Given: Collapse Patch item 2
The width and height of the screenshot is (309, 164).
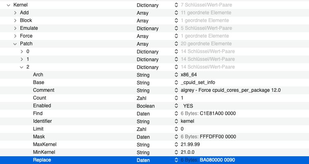Looking at the screenshot, I should point(22,67).
